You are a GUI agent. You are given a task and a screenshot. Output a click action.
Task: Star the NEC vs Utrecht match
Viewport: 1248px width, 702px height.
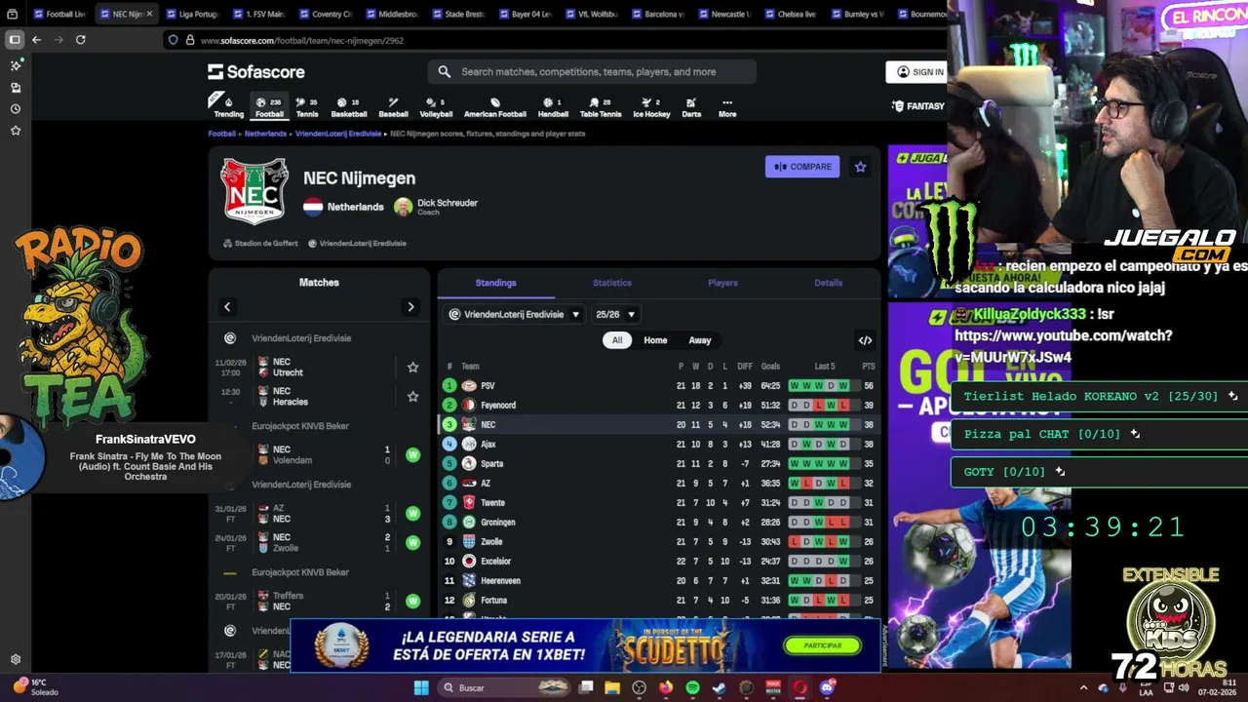pos(412,368)
